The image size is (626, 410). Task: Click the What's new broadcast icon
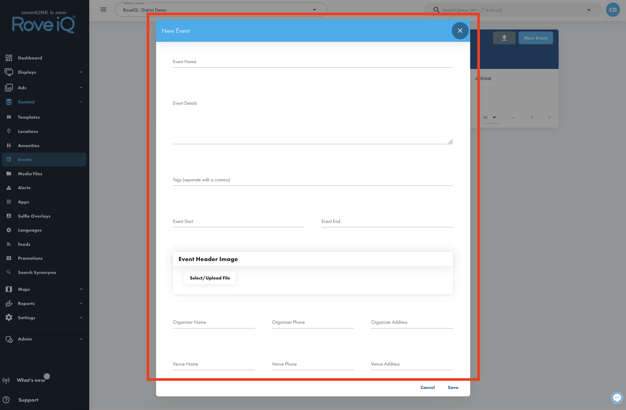pos(6,380)
